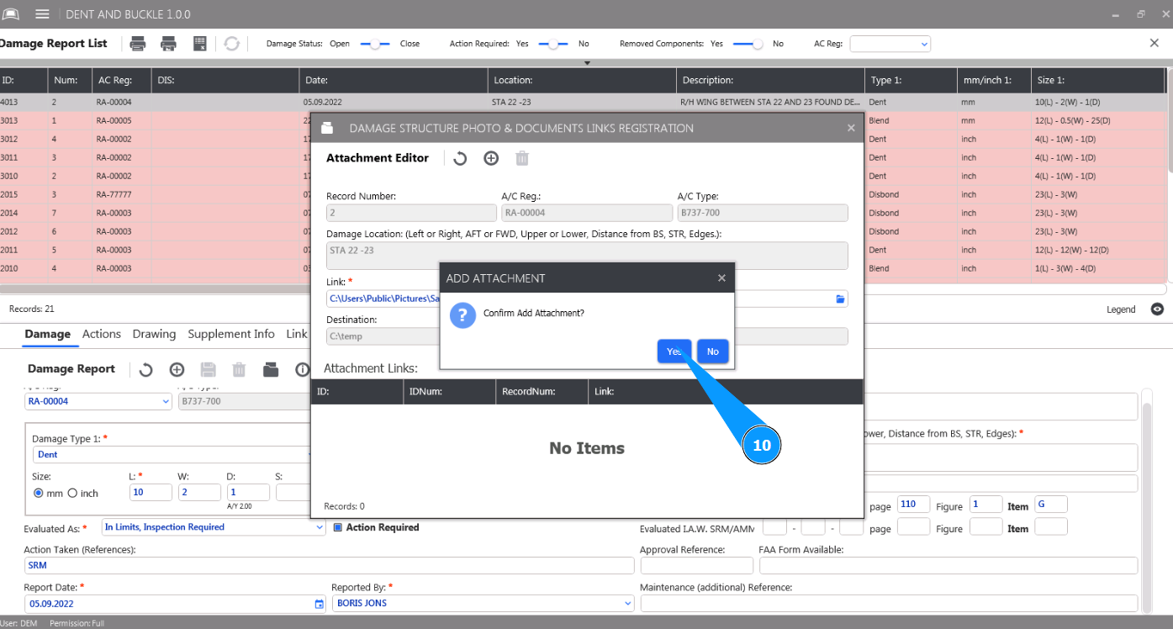Confirm adding attachment with Yes
The height and width of the screenshot is (629, 1173).
click(674, 351)
